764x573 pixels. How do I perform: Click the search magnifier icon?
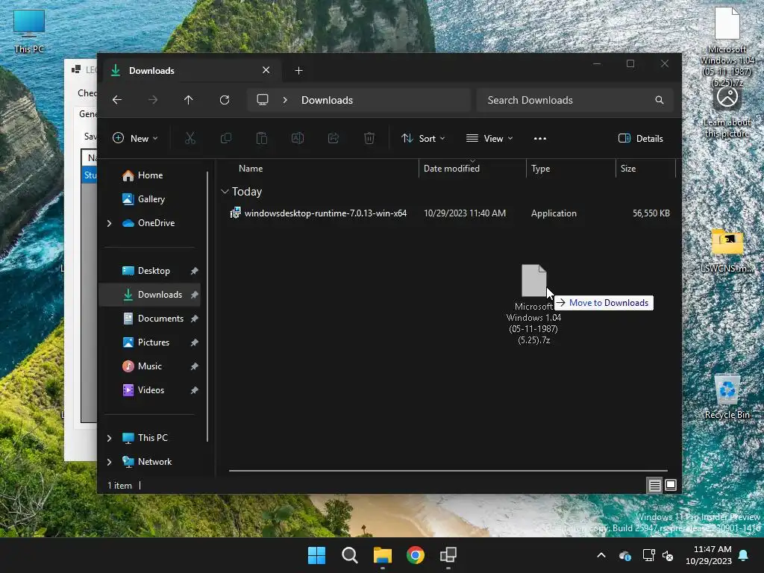pyautogui.click(x=660, y=100)
